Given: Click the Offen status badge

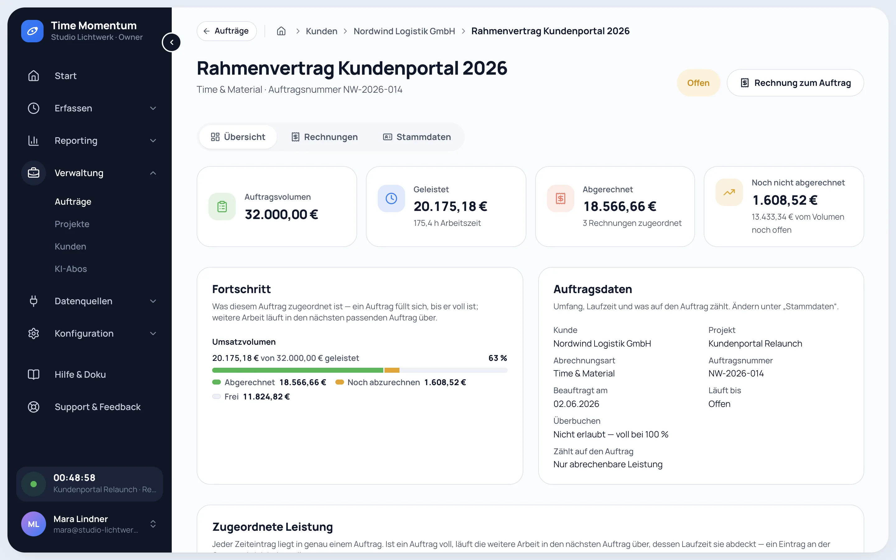Looking at the screenshot, I should (x=698, y=83).
